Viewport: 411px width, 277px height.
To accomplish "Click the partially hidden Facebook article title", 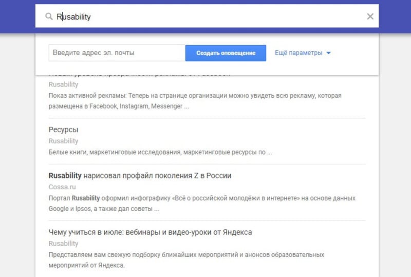I will pyautogui.click(x=139, y=75).
